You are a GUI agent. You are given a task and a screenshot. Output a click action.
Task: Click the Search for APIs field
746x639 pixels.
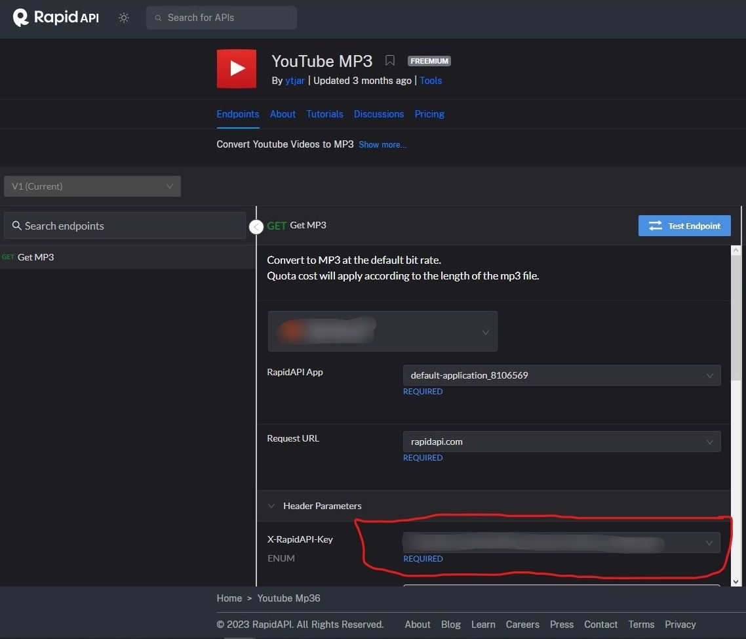click(x=221, y=18)
